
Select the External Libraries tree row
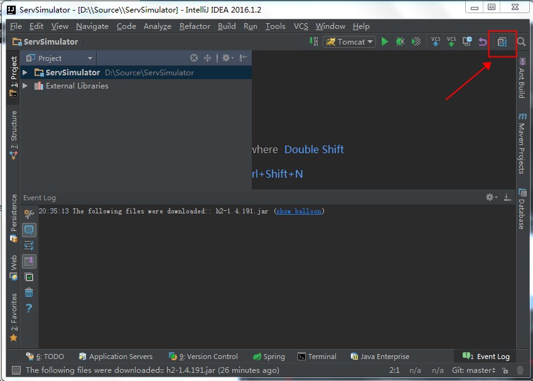click(x=136, y=85)
